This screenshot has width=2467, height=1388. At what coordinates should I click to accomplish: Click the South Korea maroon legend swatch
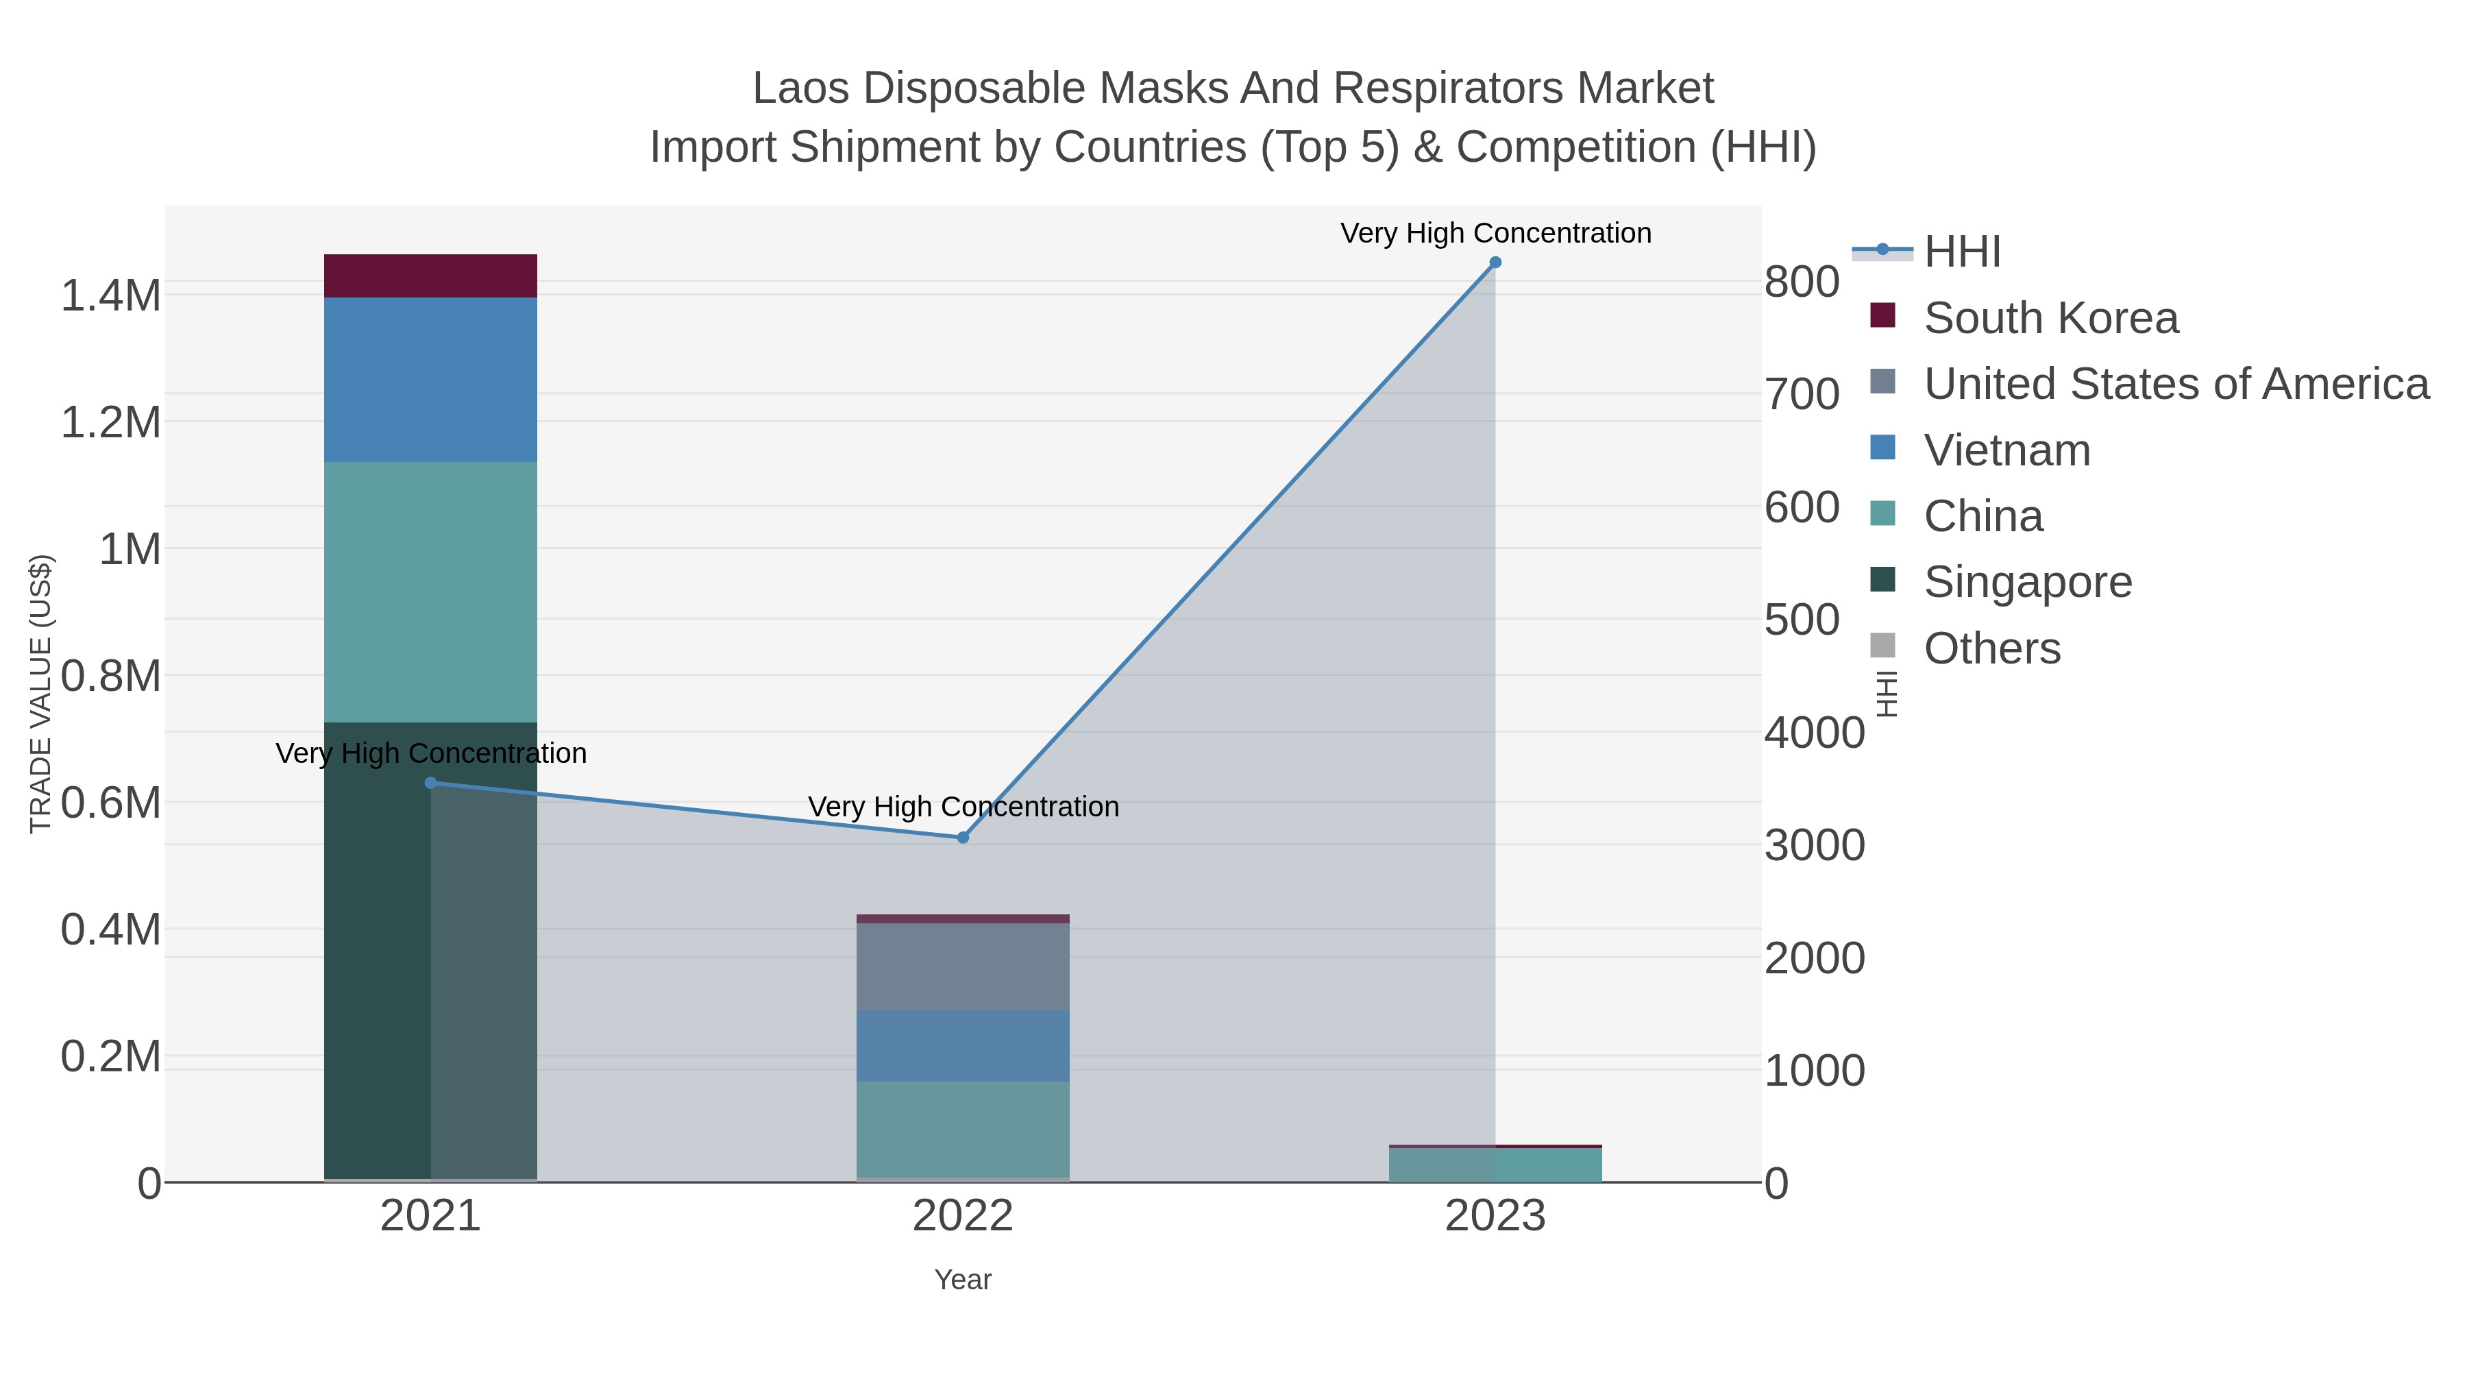coord(1883,315)
